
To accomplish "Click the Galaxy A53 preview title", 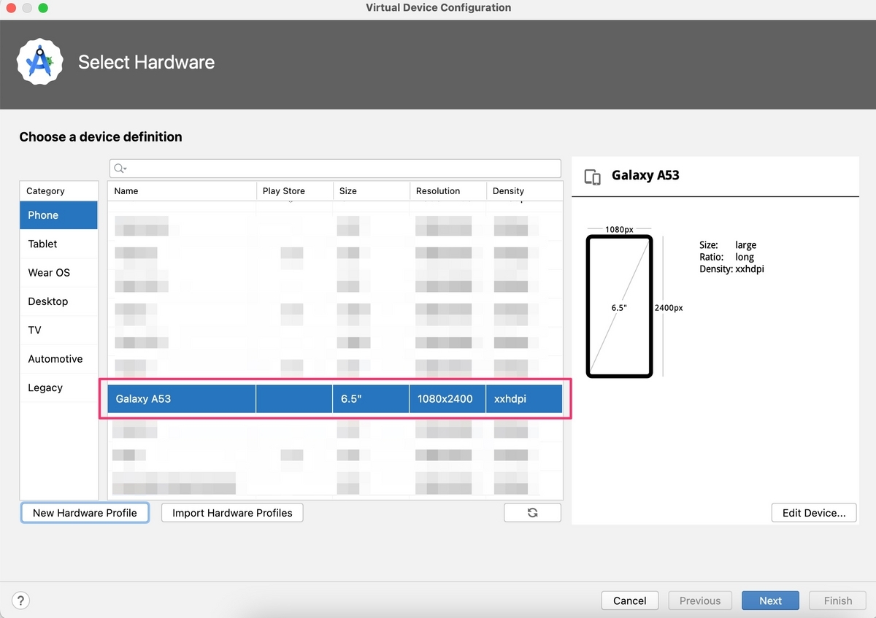I will click(645, 175).
